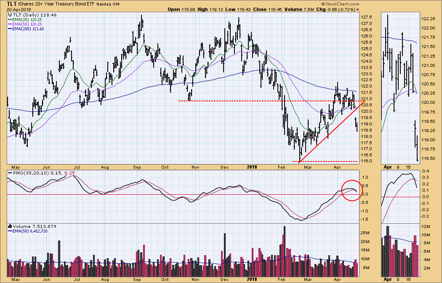Click the EMA(20) 120.25 legend entry

(25, 20)
